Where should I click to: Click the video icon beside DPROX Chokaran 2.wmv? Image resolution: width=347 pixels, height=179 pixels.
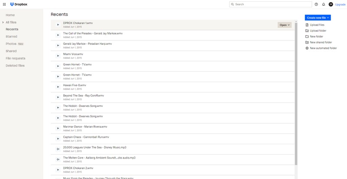[58, 170]
